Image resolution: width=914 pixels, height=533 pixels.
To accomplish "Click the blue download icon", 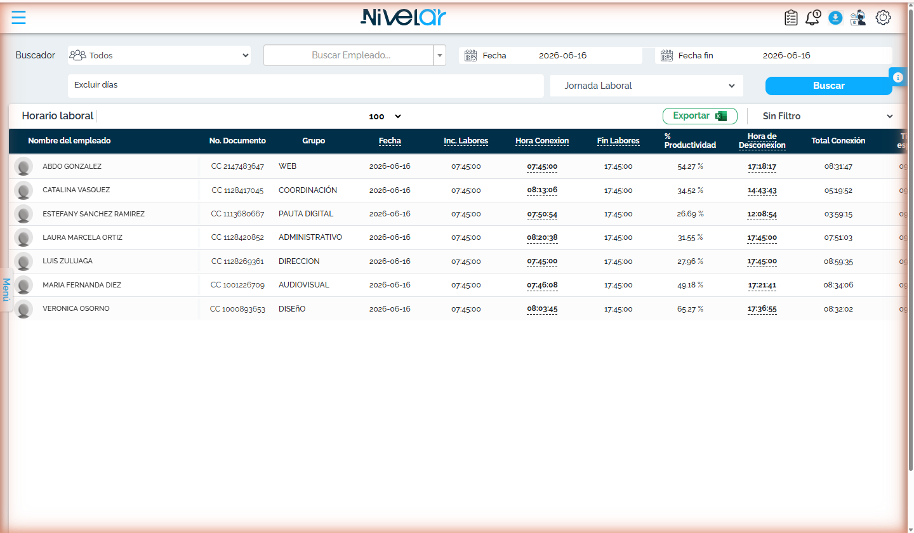I will pyautogui.click(x=835, y=18).
